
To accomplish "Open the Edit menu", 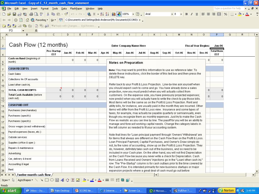I will point(16,9).
